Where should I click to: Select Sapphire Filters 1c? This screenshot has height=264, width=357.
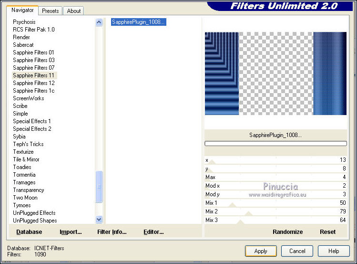(x=34, y=91)
